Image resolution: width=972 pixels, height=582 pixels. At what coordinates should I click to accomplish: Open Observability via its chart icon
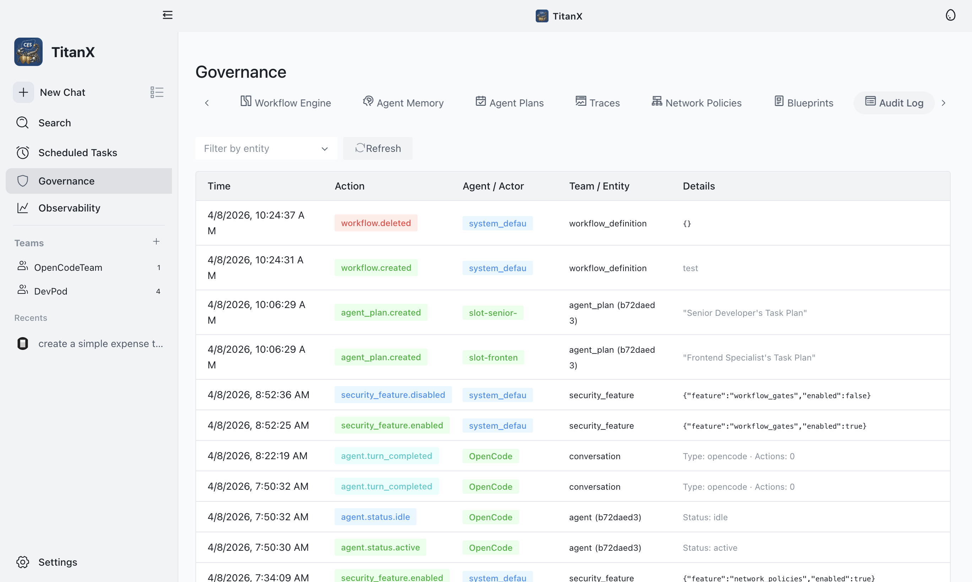tap(22, 208)
